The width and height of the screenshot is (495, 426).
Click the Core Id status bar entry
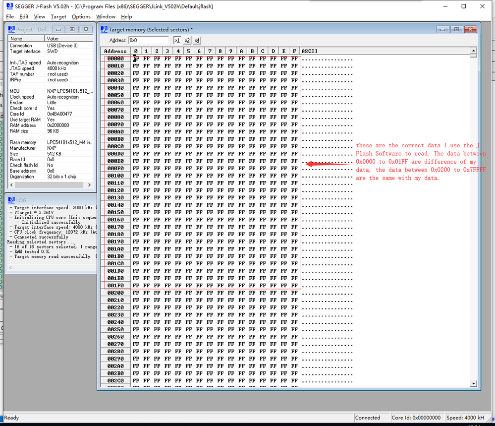417,418
